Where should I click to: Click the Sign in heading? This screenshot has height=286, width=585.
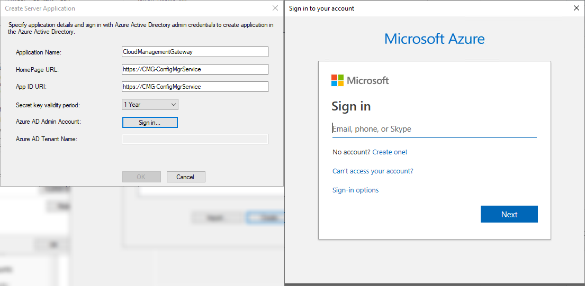(x=350, y=106)
